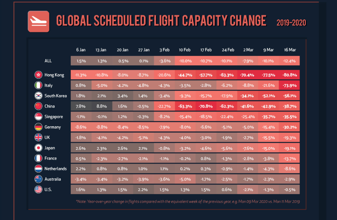
Task: Click the Germany flag icon
Action: tap(38, 127)
